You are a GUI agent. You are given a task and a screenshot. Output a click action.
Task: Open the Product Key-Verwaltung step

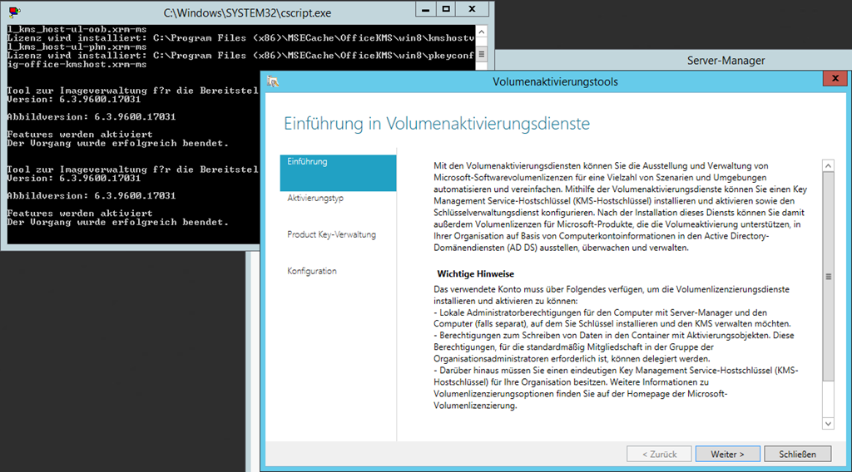[331, 235]
